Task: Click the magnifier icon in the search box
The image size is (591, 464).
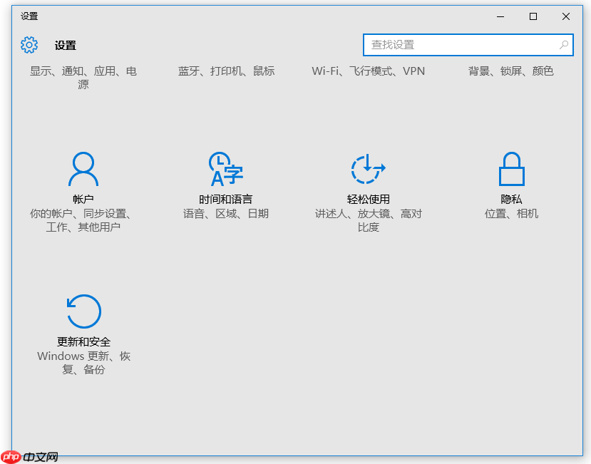Action: (x=563, y=44)
